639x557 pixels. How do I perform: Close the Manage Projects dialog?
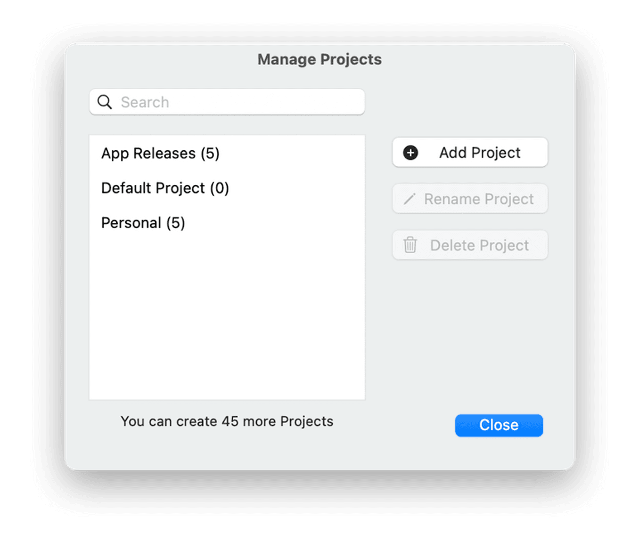pyautogui.click(x=498, y=425)
